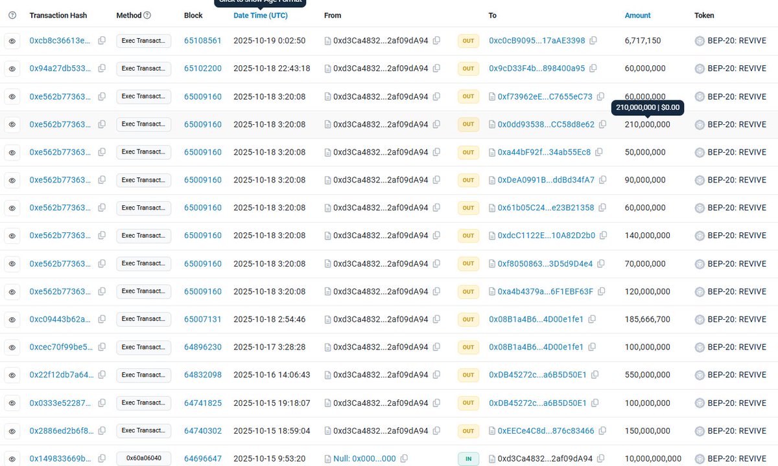
Task: Select the amount 140,000,000
Action: 648,236
